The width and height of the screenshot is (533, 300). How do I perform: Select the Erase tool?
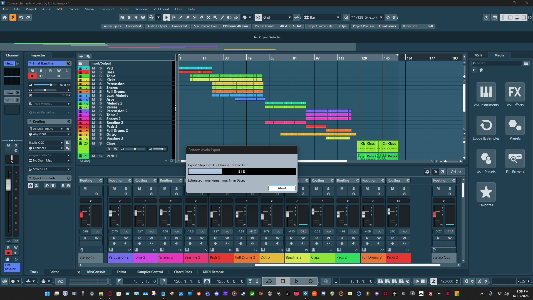click(187, 17)
